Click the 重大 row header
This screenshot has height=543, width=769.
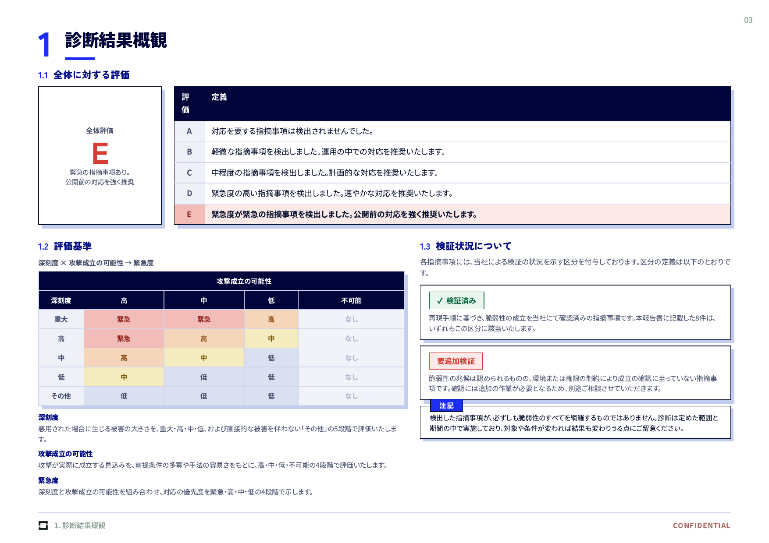coord(61,319)
